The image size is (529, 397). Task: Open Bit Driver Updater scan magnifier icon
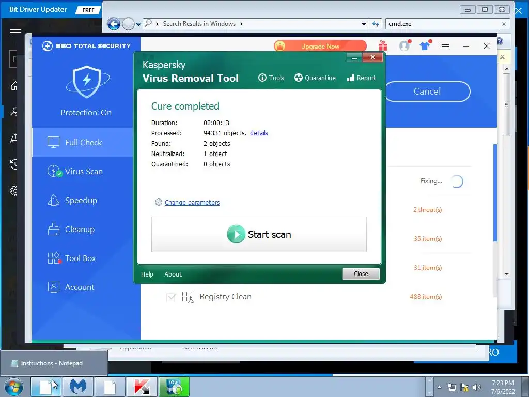(x=13, y=112)
